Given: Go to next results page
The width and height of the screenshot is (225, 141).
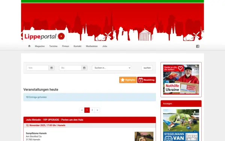Looking at the screenshot, I should coord(97,110).
